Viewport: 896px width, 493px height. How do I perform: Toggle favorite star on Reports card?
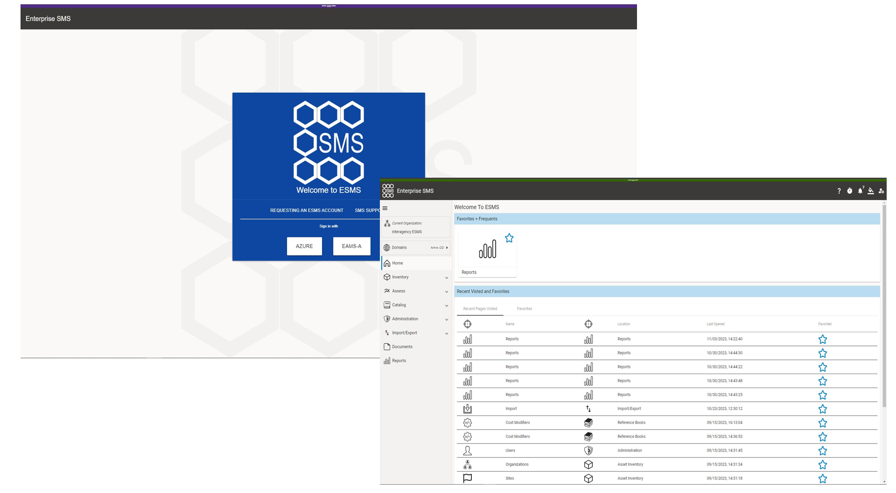click(509, 239)
